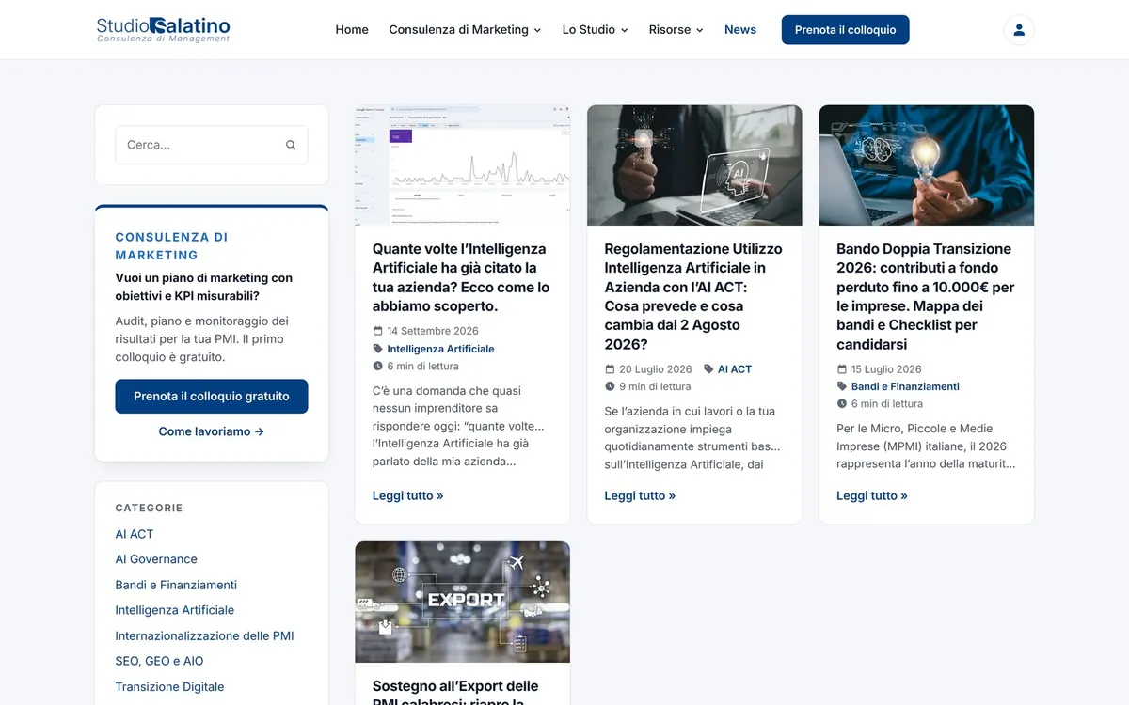Viewport: 1129px width, 705px height.
Task: Open Bandi e Finanziamenti sidebar category
Action: pos(176,585)
